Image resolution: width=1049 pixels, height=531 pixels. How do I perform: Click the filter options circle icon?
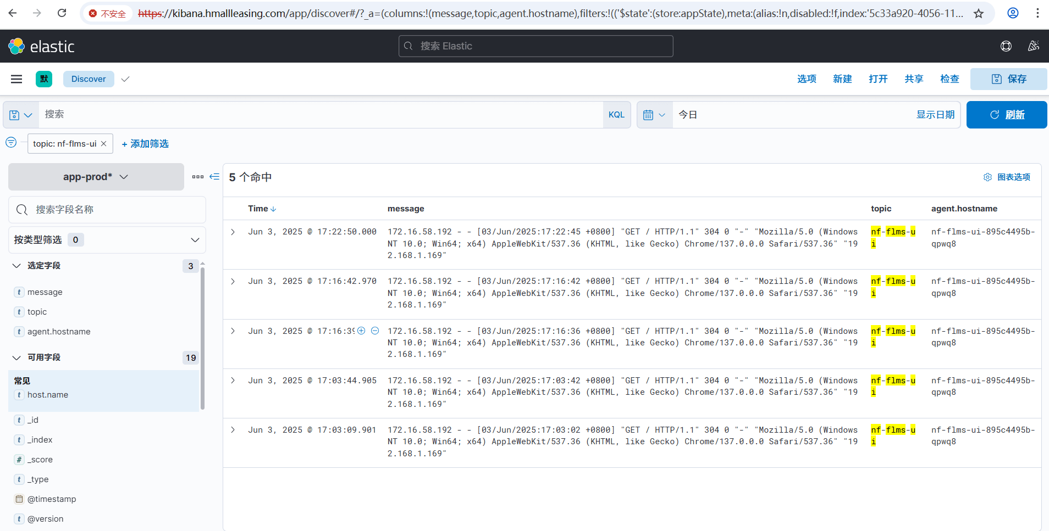click(x=11, y=143)
